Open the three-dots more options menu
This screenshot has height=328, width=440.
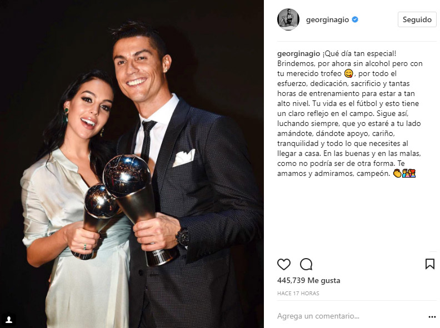pos(432,316)
